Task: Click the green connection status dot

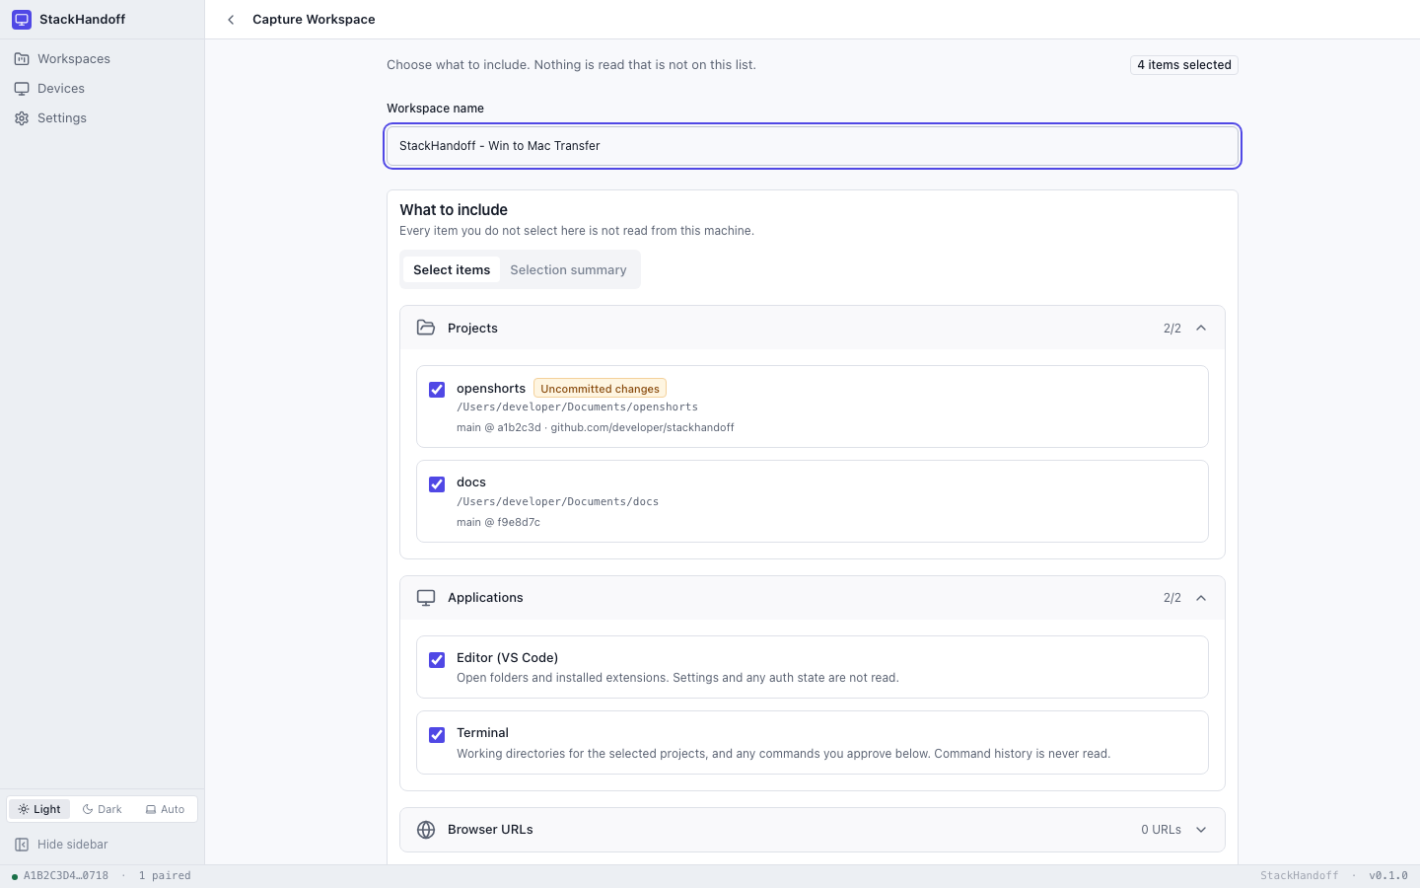Action: (14, 876)
